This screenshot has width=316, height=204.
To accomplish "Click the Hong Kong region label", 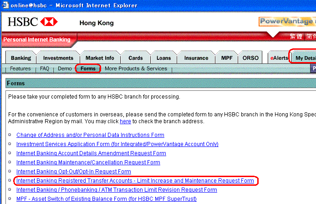I will [97, 23].
